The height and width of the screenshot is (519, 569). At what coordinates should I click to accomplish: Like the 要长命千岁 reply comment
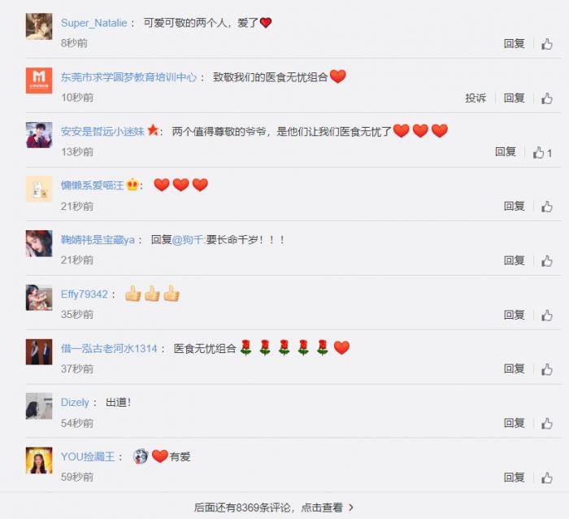[547, 261]
